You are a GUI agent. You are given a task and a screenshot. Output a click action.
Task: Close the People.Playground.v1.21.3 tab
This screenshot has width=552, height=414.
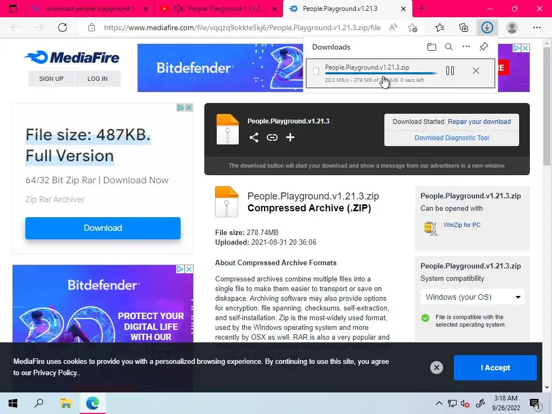coord(404,9)
